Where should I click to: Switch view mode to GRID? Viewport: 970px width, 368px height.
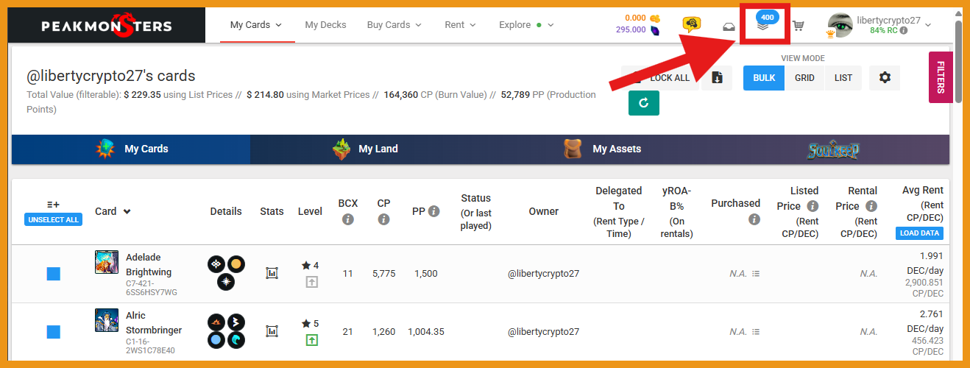(804, 78)
